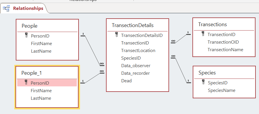Select the Data_observer field

(x=136, y=66)
